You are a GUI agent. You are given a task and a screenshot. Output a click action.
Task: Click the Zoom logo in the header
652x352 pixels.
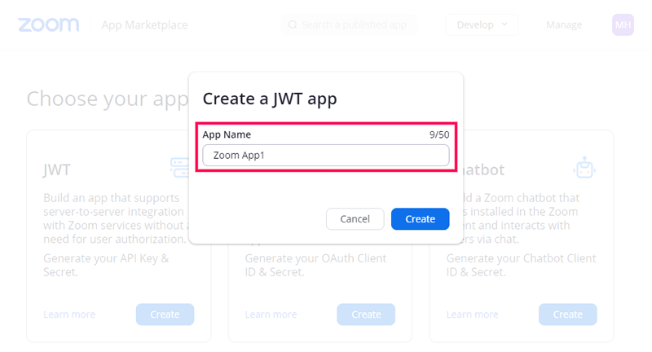[49, 25]
